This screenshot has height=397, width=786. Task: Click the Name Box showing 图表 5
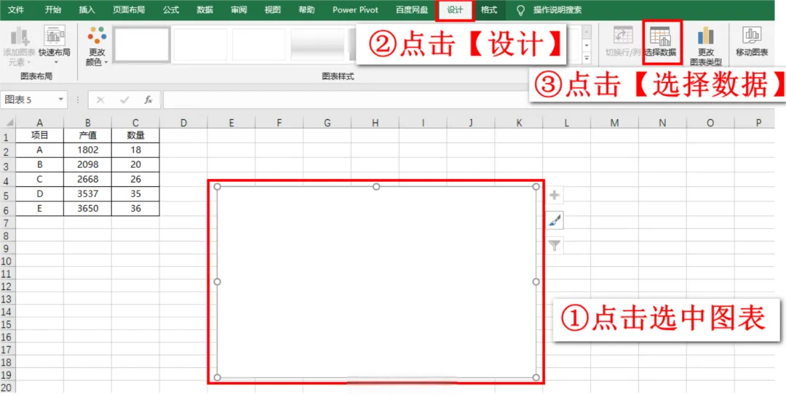28,100
